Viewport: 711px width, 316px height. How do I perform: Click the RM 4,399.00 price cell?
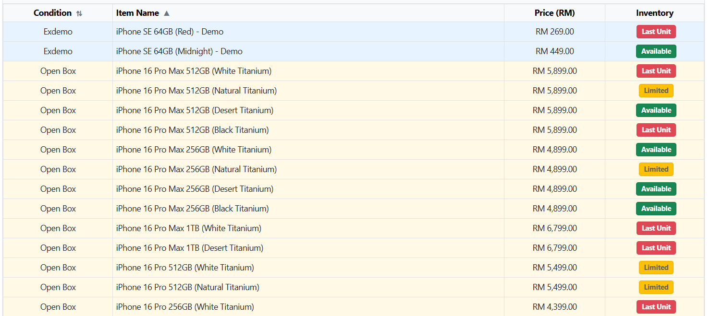pos(555,307)
